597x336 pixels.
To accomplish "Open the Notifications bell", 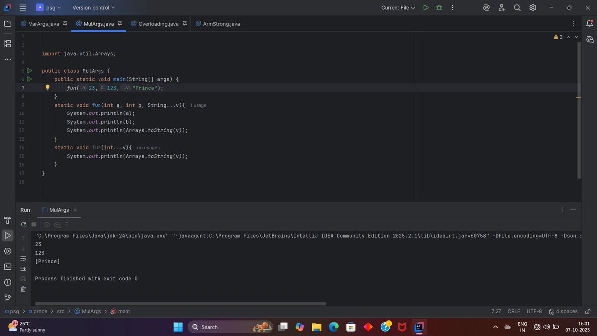I will [x=590, y=24].
